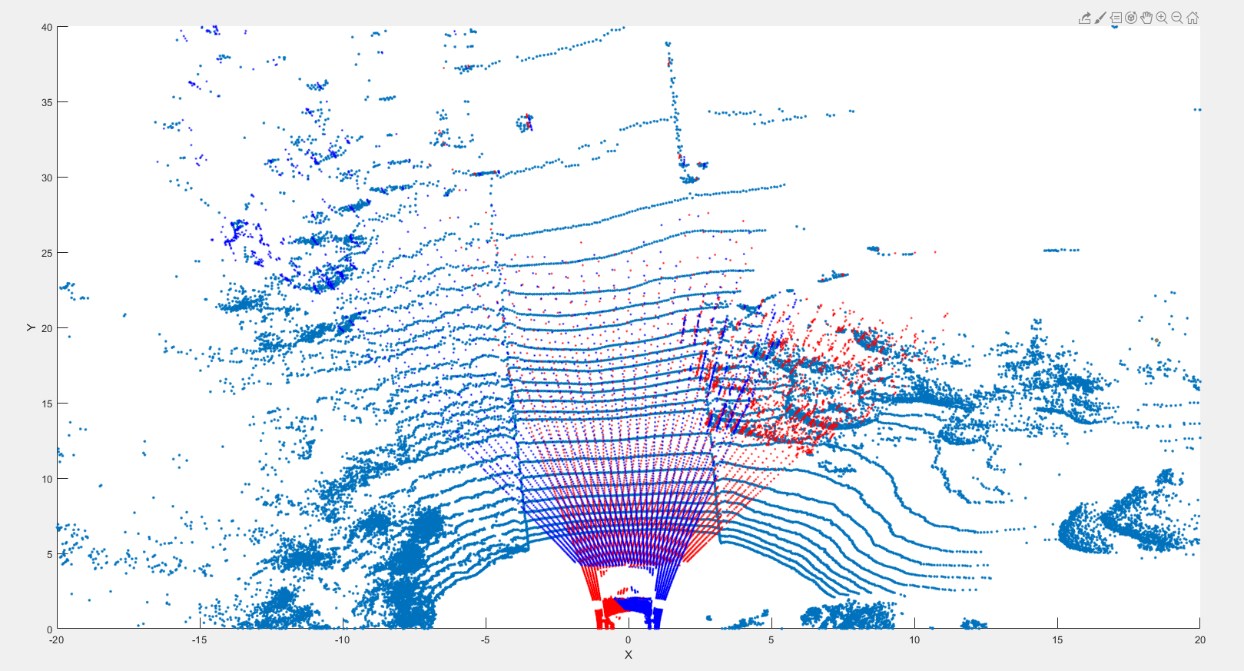The image size is (1244, 671).
Task: Select the Zoom Out magnifier
Action: (1177, 18)
